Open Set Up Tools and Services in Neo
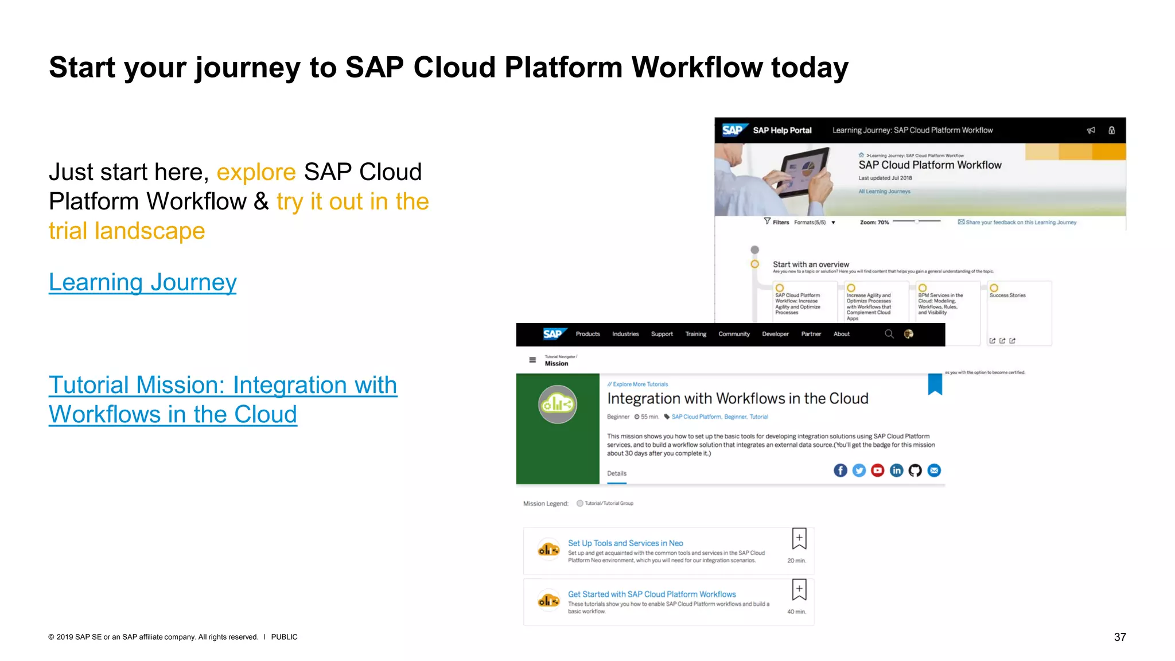1175x661 pixels. (x=625, y=543)
